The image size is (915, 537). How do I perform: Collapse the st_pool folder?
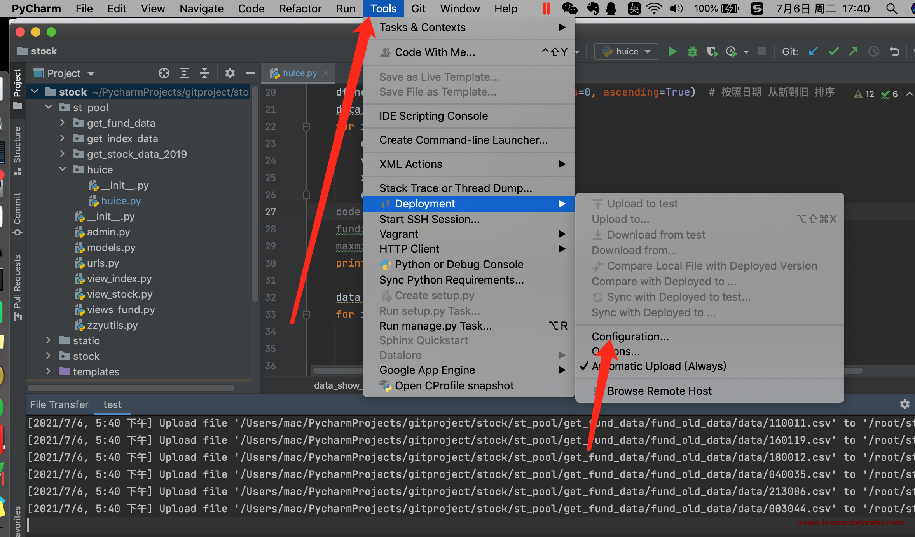[x=49, y=107]
